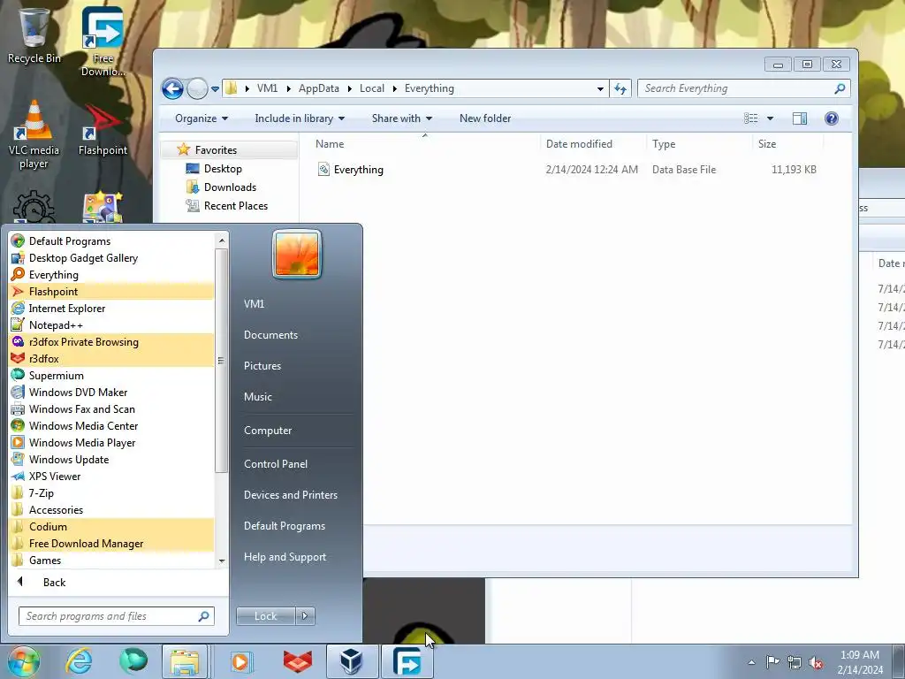This screenshot has height=679, width=905.
Task: Open Windows Update entry
Action: pos(112,459)
